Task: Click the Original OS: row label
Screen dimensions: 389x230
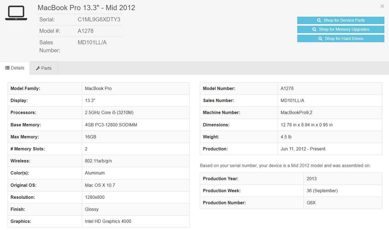Action: coord(23,185)
